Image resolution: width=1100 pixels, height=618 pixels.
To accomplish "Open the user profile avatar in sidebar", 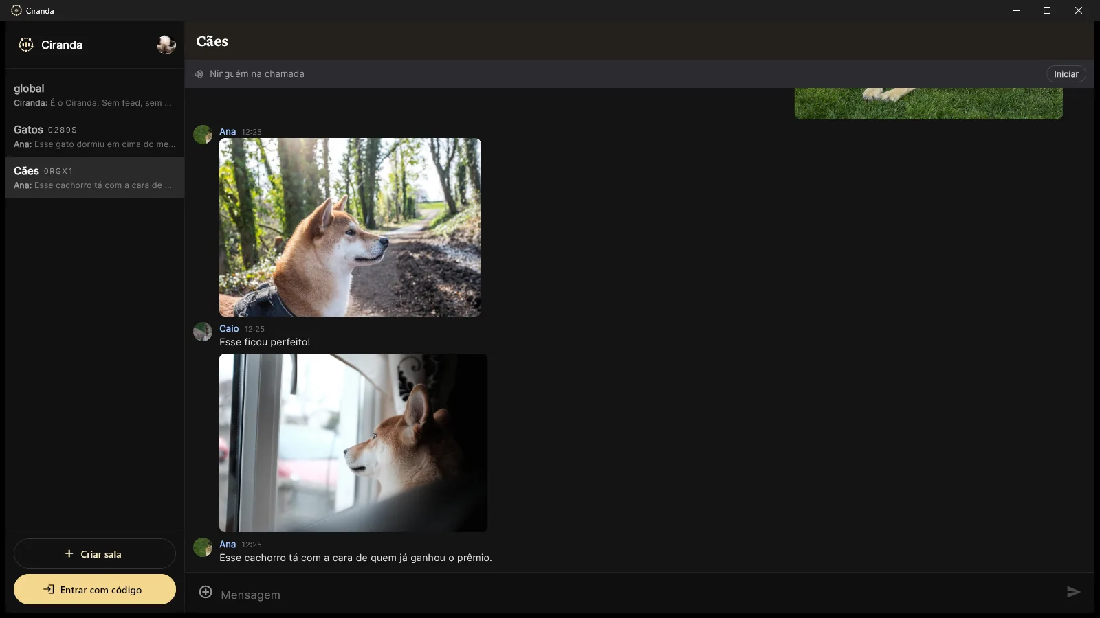I will click(166, 45).
